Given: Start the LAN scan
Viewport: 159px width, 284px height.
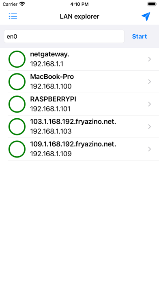Looking at the screenshot, I should (140, 36).
